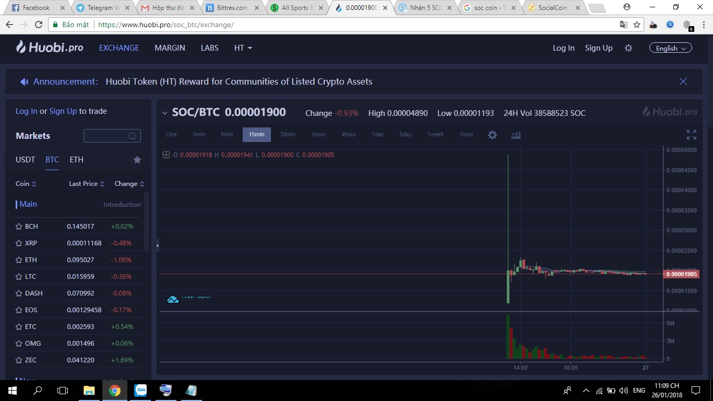Open the English language dropdown
This screenshot has height=401, width=713.
tap(671, 48)
